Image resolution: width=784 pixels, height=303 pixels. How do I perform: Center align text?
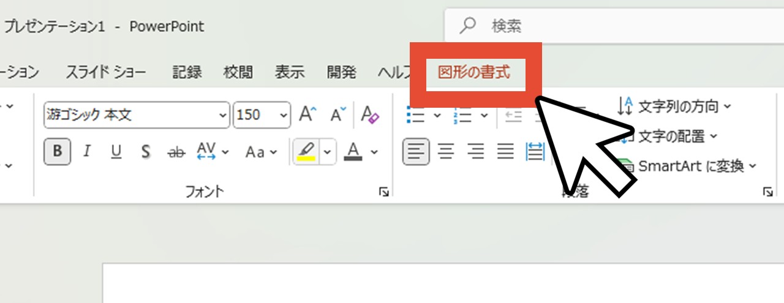click(447, 151)
